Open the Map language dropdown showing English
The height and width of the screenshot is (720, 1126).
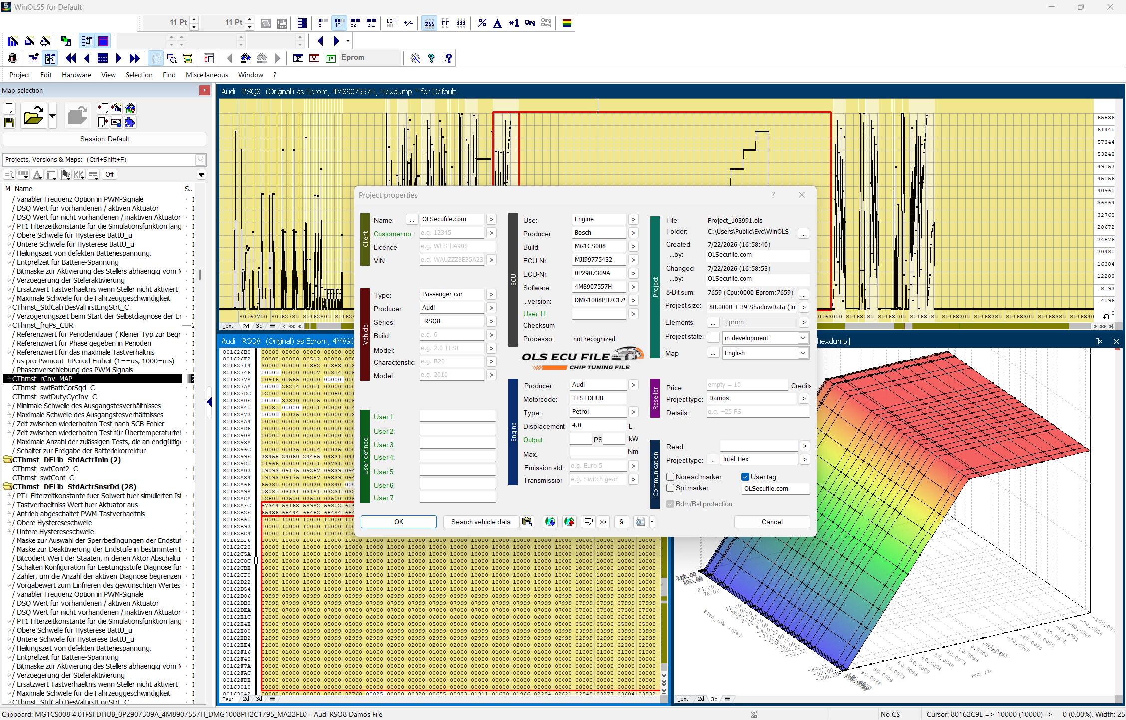click(803, 353)
